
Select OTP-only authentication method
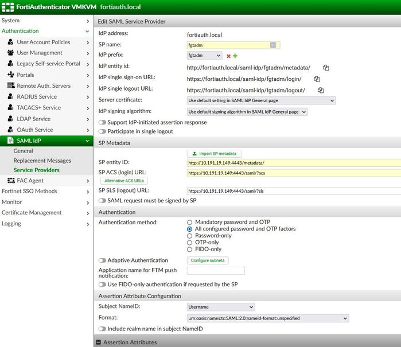point(189,243)
